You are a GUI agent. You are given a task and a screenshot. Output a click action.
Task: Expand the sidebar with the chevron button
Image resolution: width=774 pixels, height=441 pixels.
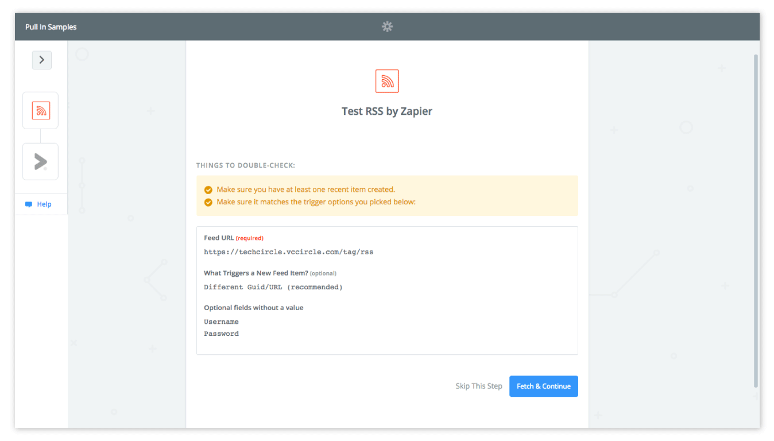[x=41, y=60]
